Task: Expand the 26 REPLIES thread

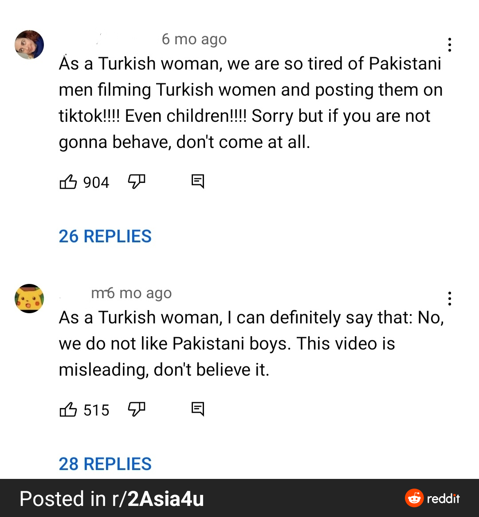Action: pos(105,237)
